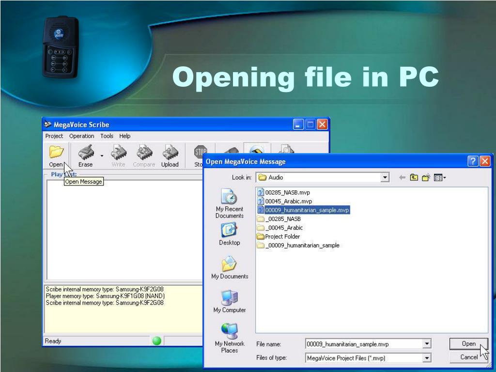
Task: Open the Tools menu
Action: point(107,136)
